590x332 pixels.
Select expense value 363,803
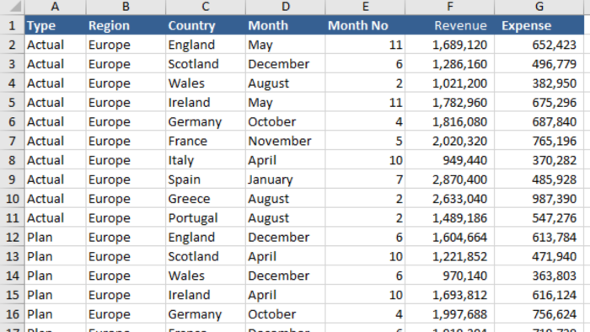tap(539, 276)
